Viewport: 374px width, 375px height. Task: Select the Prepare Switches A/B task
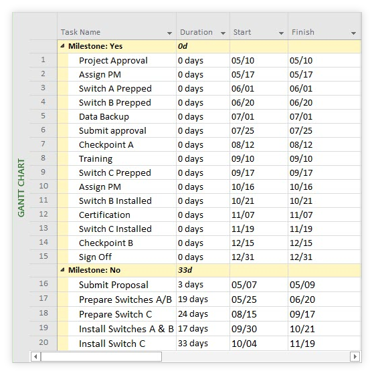coord(125,299)
